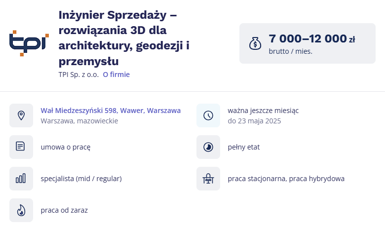Click the 'TPI Sp. z o.o.' company name

click(78, 75)
